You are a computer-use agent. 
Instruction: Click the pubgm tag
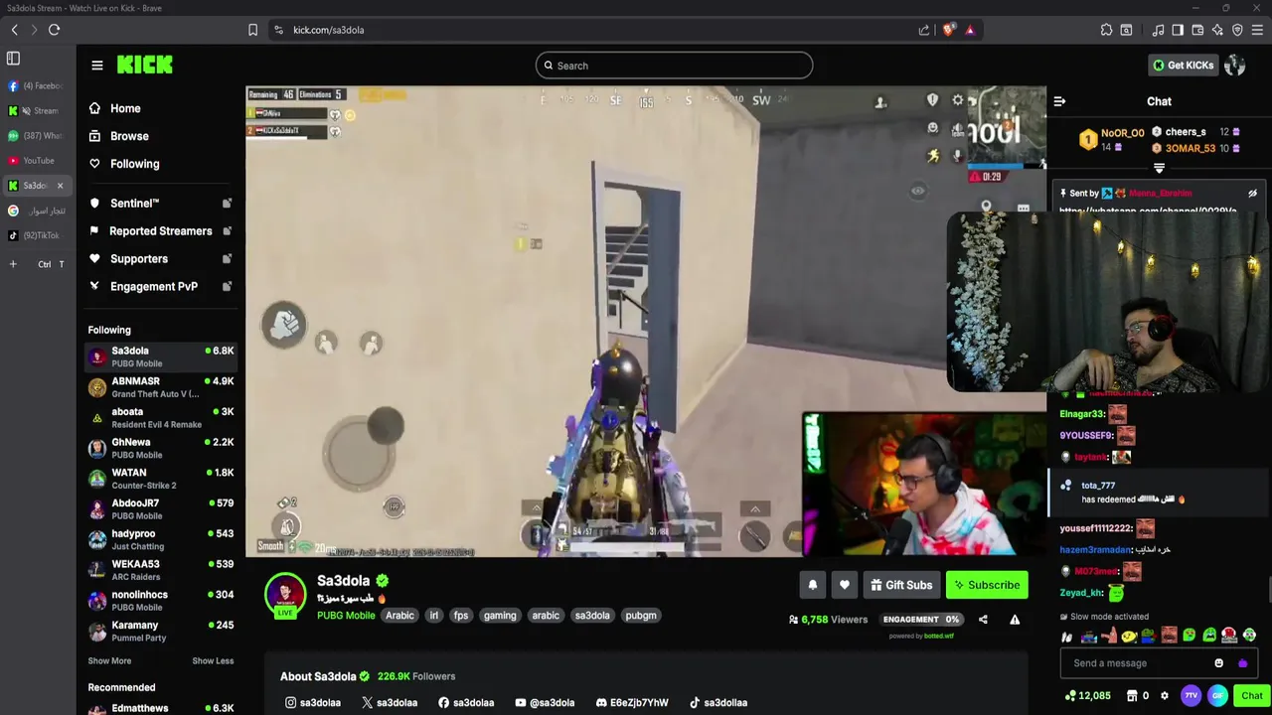[641, 616]
